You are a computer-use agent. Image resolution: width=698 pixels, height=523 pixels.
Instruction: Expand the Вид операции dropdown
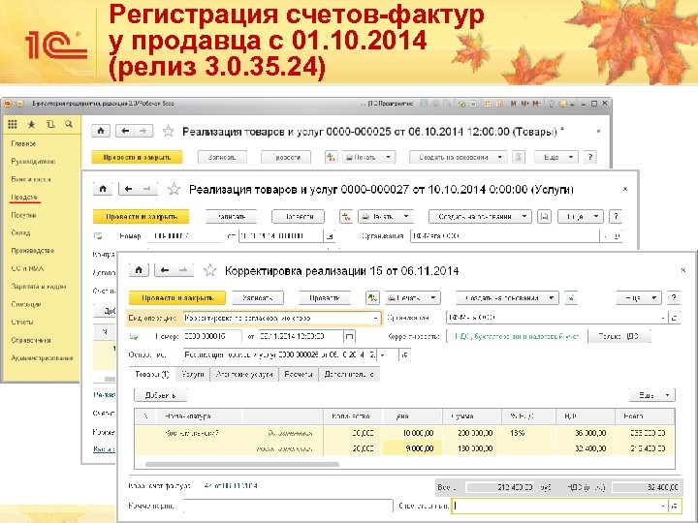[x=376, y=318]
